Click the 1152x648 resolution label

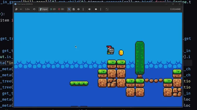(x=175, y=9)
